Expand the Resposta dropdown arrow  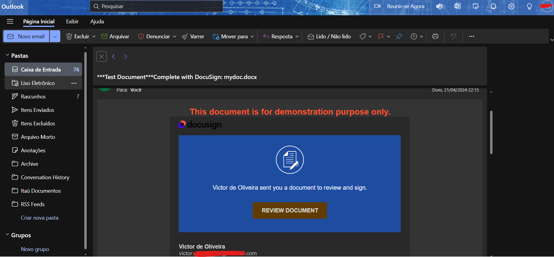(x=297, y=37)
